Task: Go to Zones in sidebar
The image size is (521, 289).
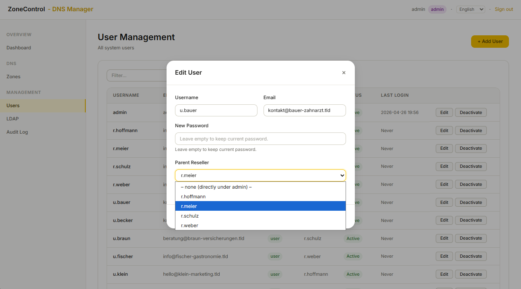Action: pos(13,77)
